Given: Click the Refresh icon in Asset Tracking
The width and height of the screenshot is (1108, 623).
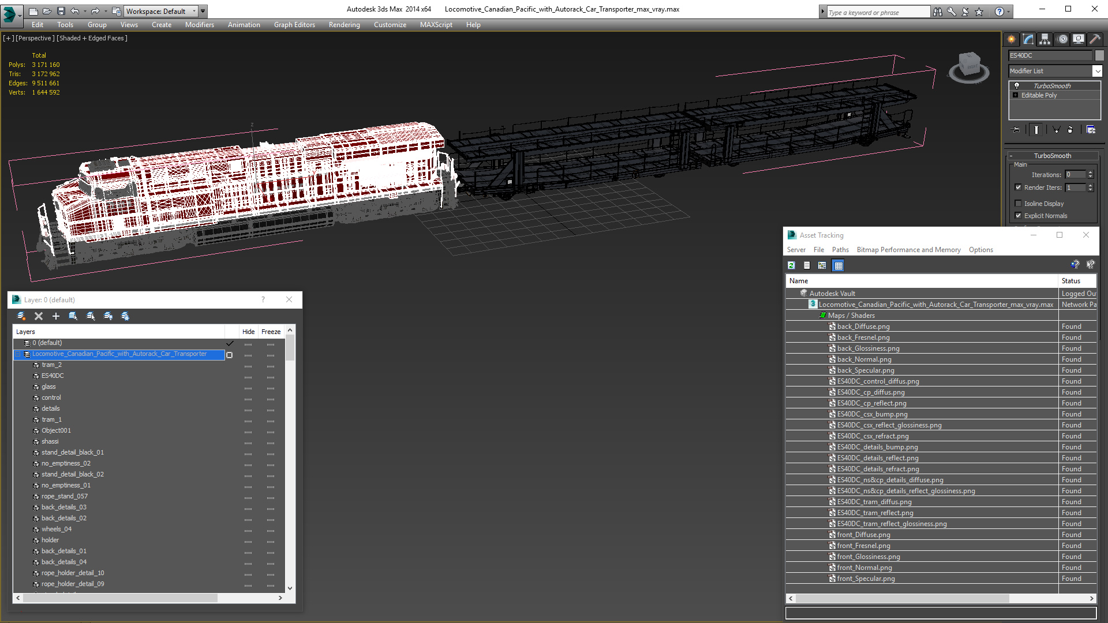Looking at the screenshot, I should coord(792,265).
